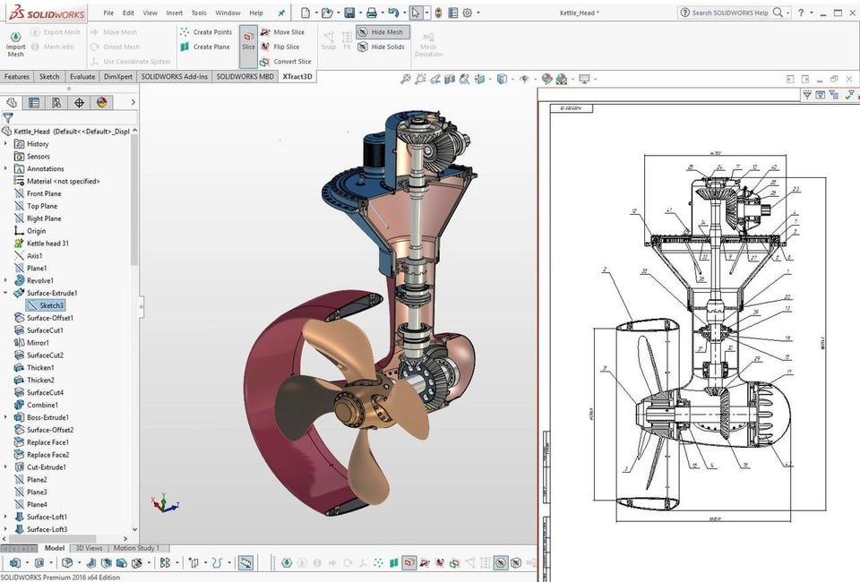Toggle the Hide Solids button

[x=382, y=47]
